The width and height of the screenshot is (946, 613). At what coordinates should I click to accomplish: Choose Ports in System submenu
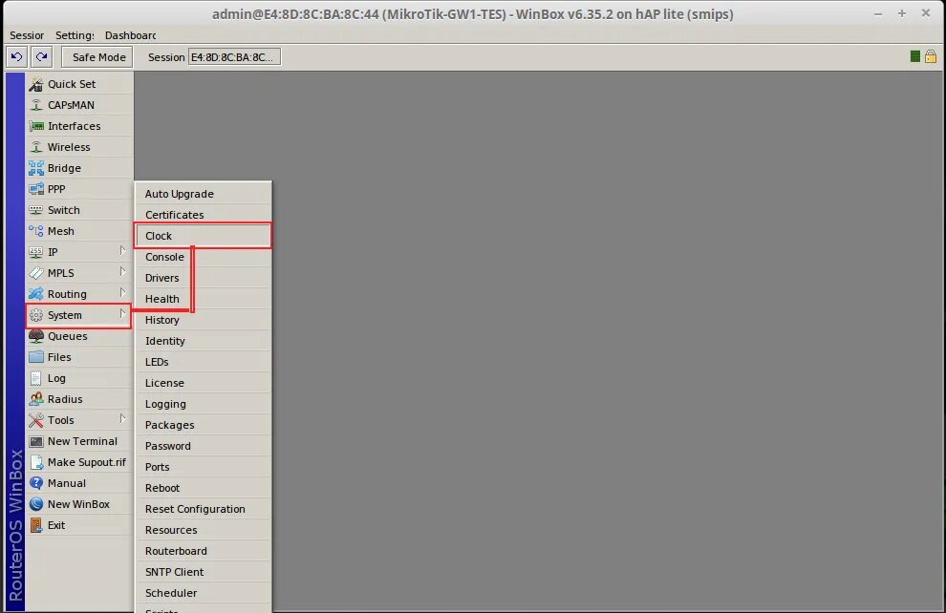point(204,467)
